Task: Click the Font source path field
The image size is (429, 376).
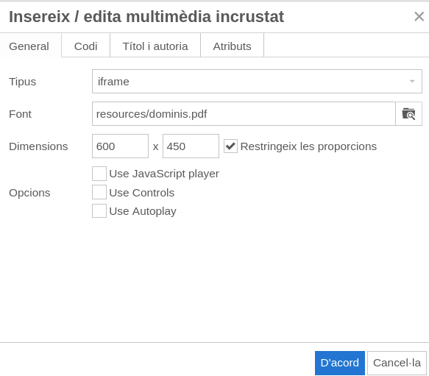Action: 244,114
